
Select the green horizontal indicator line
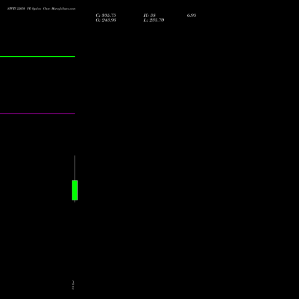pos(37,57)
